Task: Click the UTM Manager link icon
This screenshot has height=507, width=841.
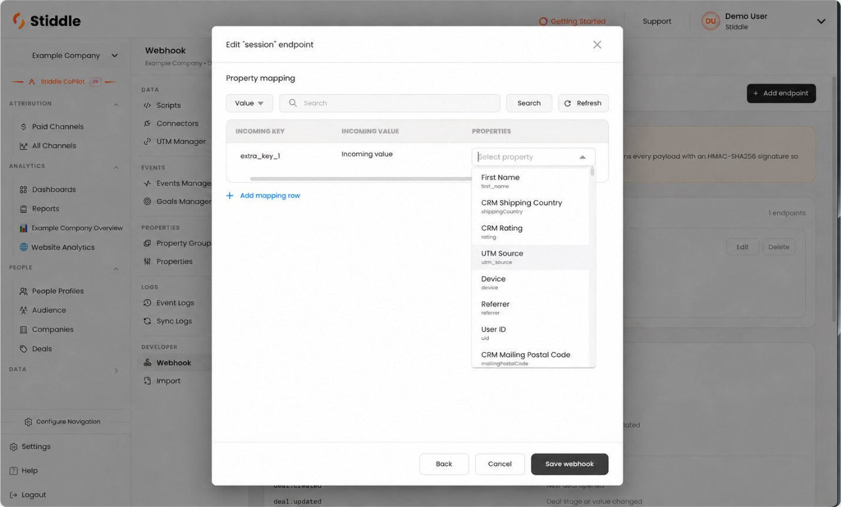Action: (x=147, y=141)
